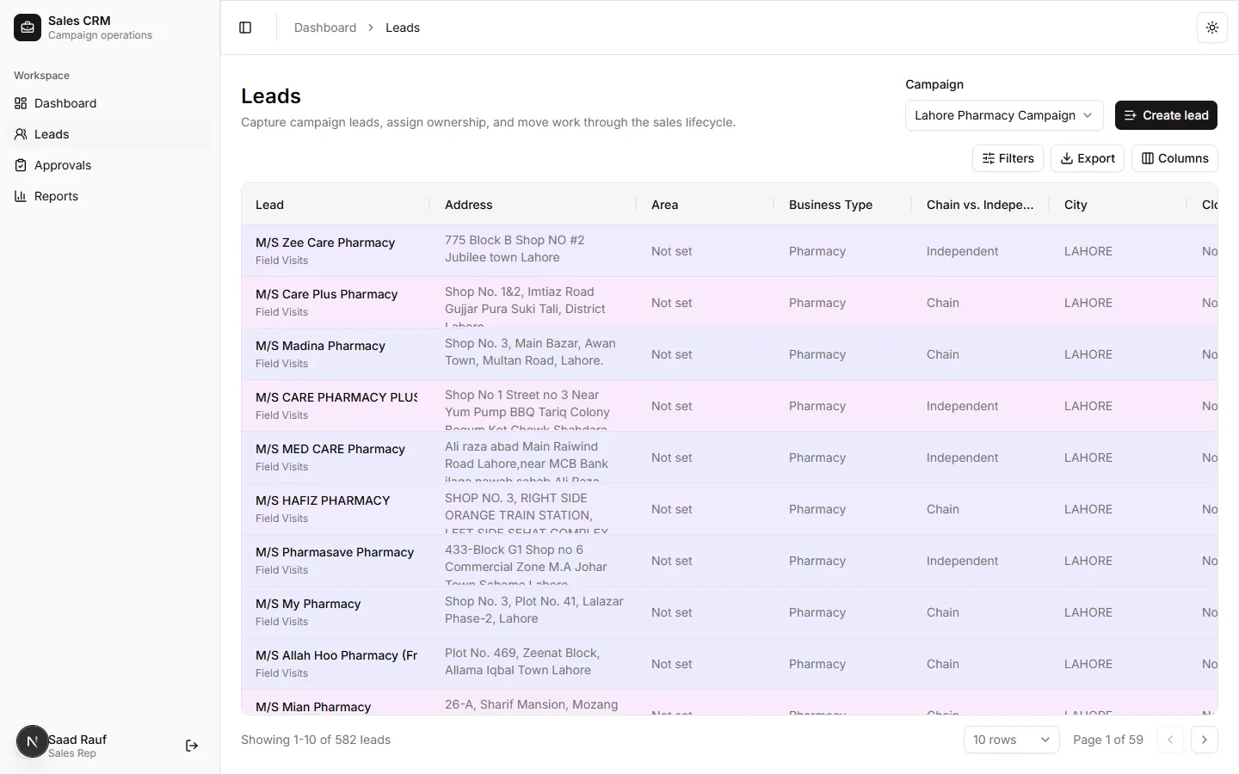Click Chain in the Care Plus row
1239x774 pixels.
[943, 303]
